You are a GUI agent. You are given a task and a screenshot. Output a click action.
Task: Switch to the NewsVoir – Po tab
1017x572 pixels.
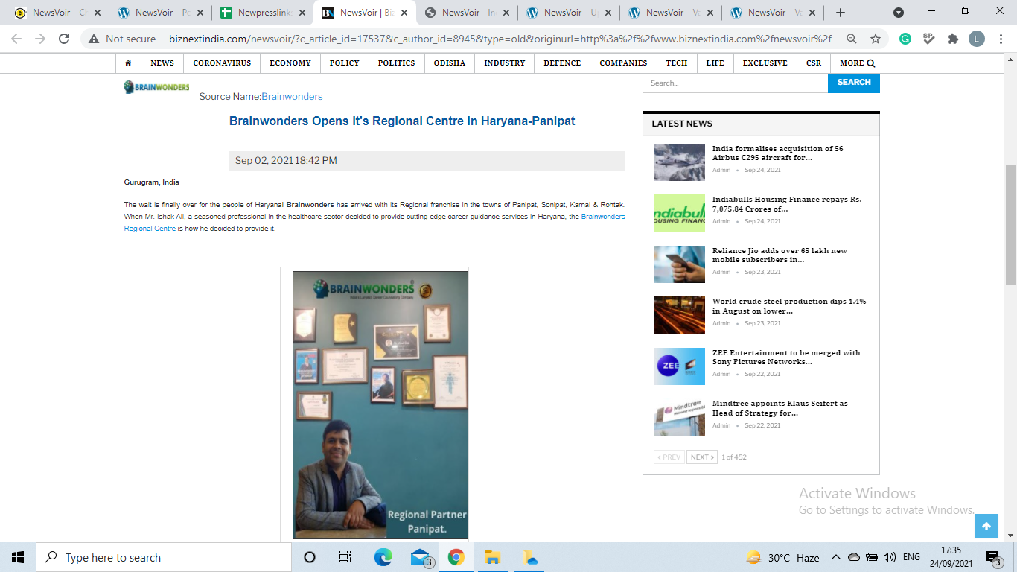(161, 13)
